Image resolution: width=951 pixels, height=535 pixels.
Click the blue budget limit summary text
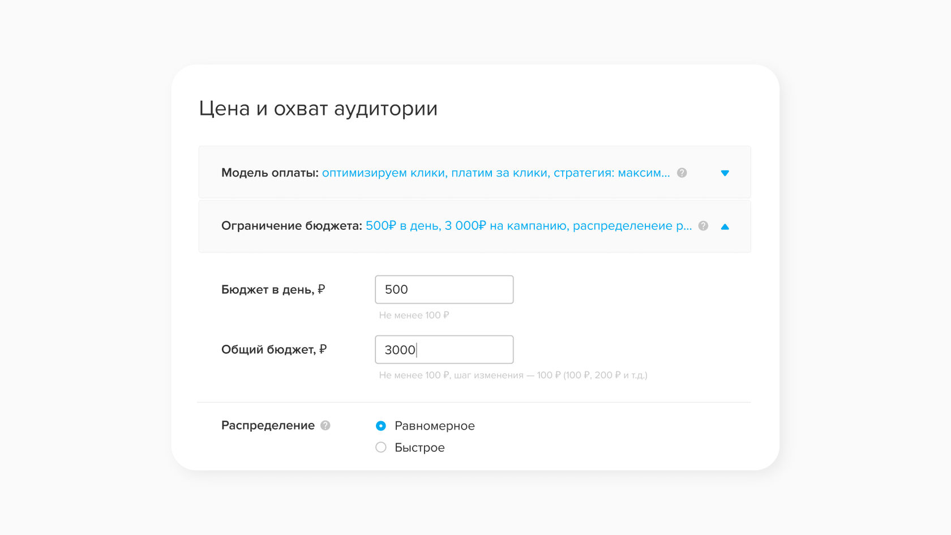click(528, 226)
